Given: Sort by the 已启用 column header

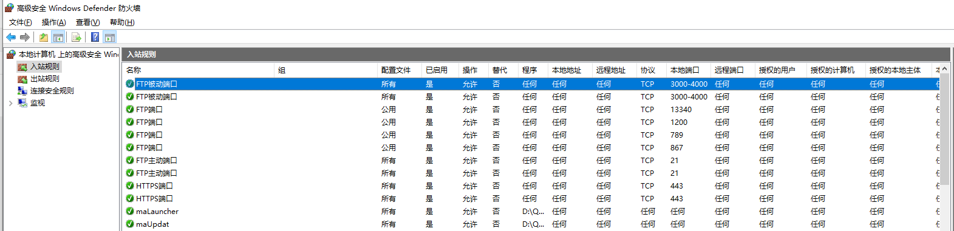Looking at the screenshot, I should coord(440,70).
